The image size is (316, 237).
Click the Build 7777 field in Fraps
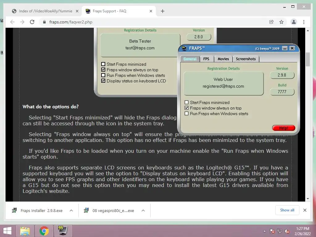(x=282, y=92)
